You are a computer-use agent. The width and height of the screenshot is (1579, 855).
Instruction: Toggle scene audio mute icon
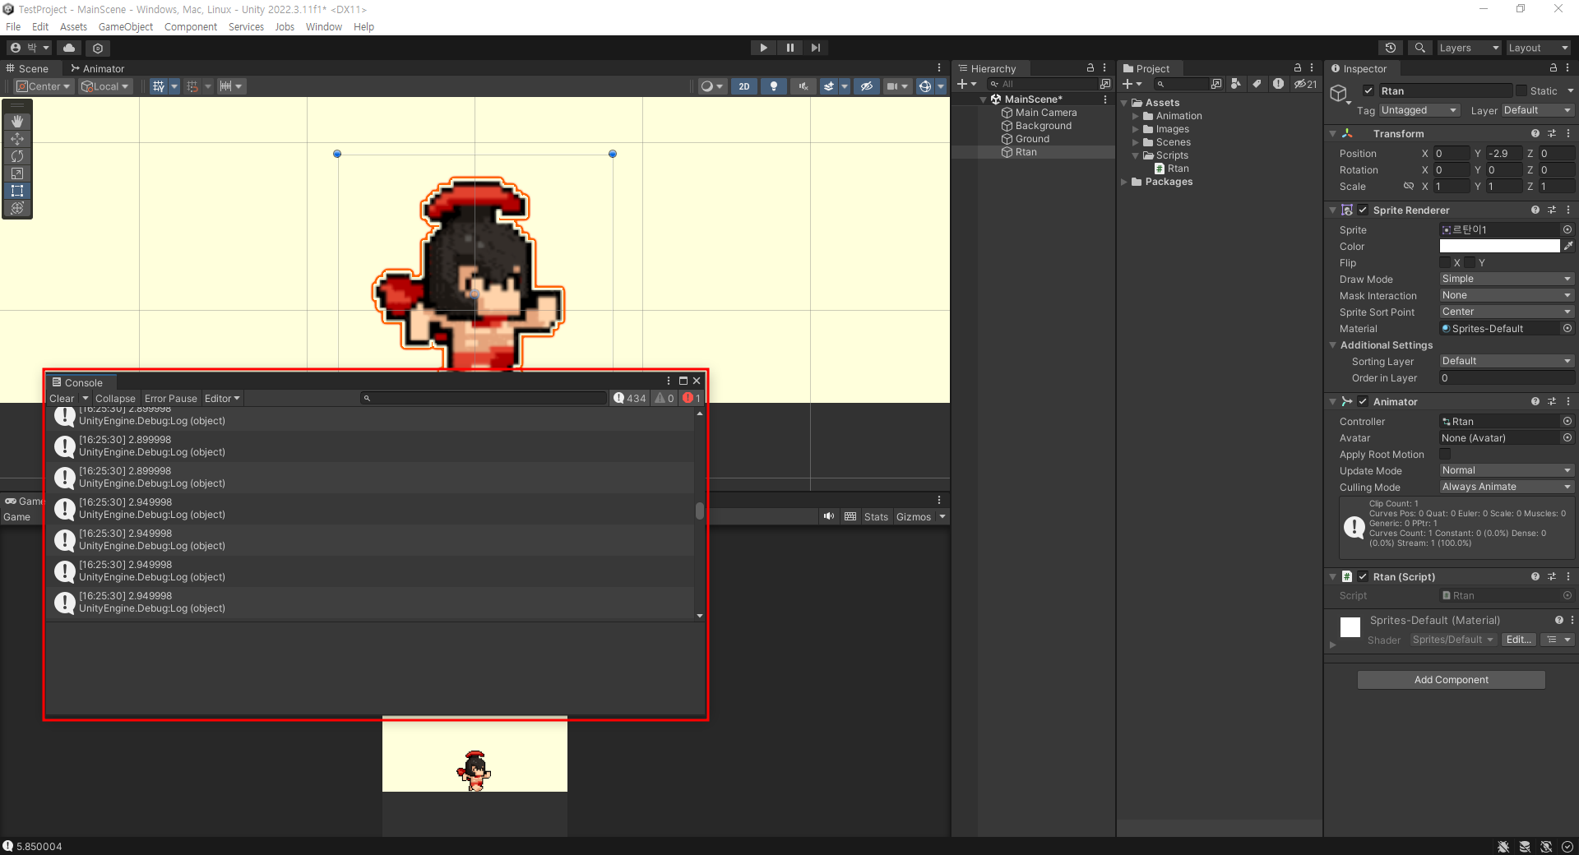(803, 86)
